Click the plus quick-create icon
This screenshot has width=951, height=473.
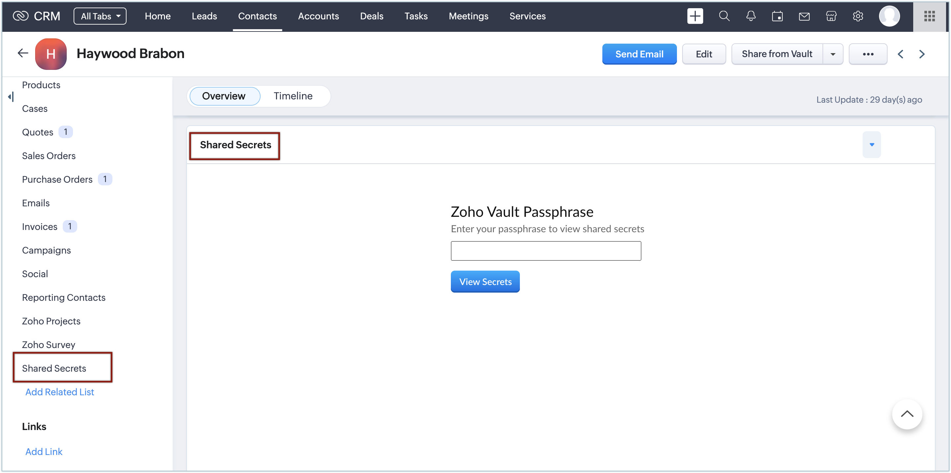click(x=695, y=16)
